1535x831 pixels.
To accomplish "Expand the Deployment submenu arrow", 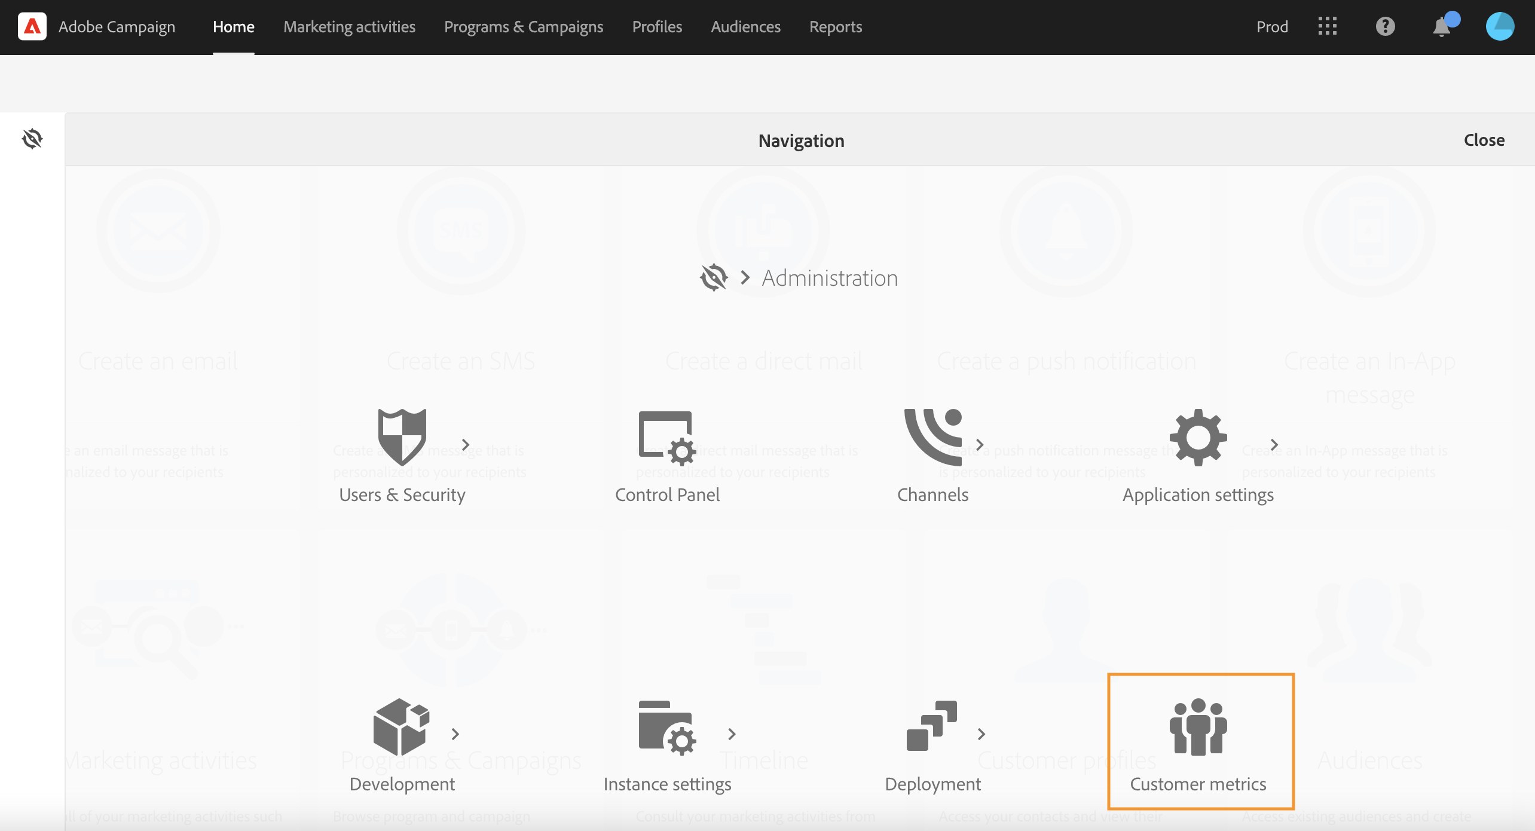I will coord(981,734).
